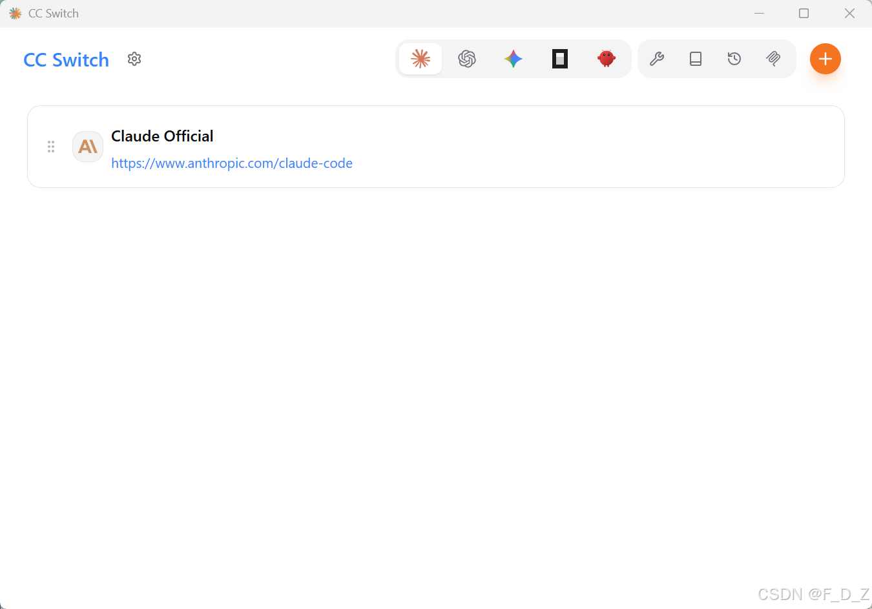Minimize the CC Switch window
The height and width of the screenshot is (609, 872).
tap(760, 13)
